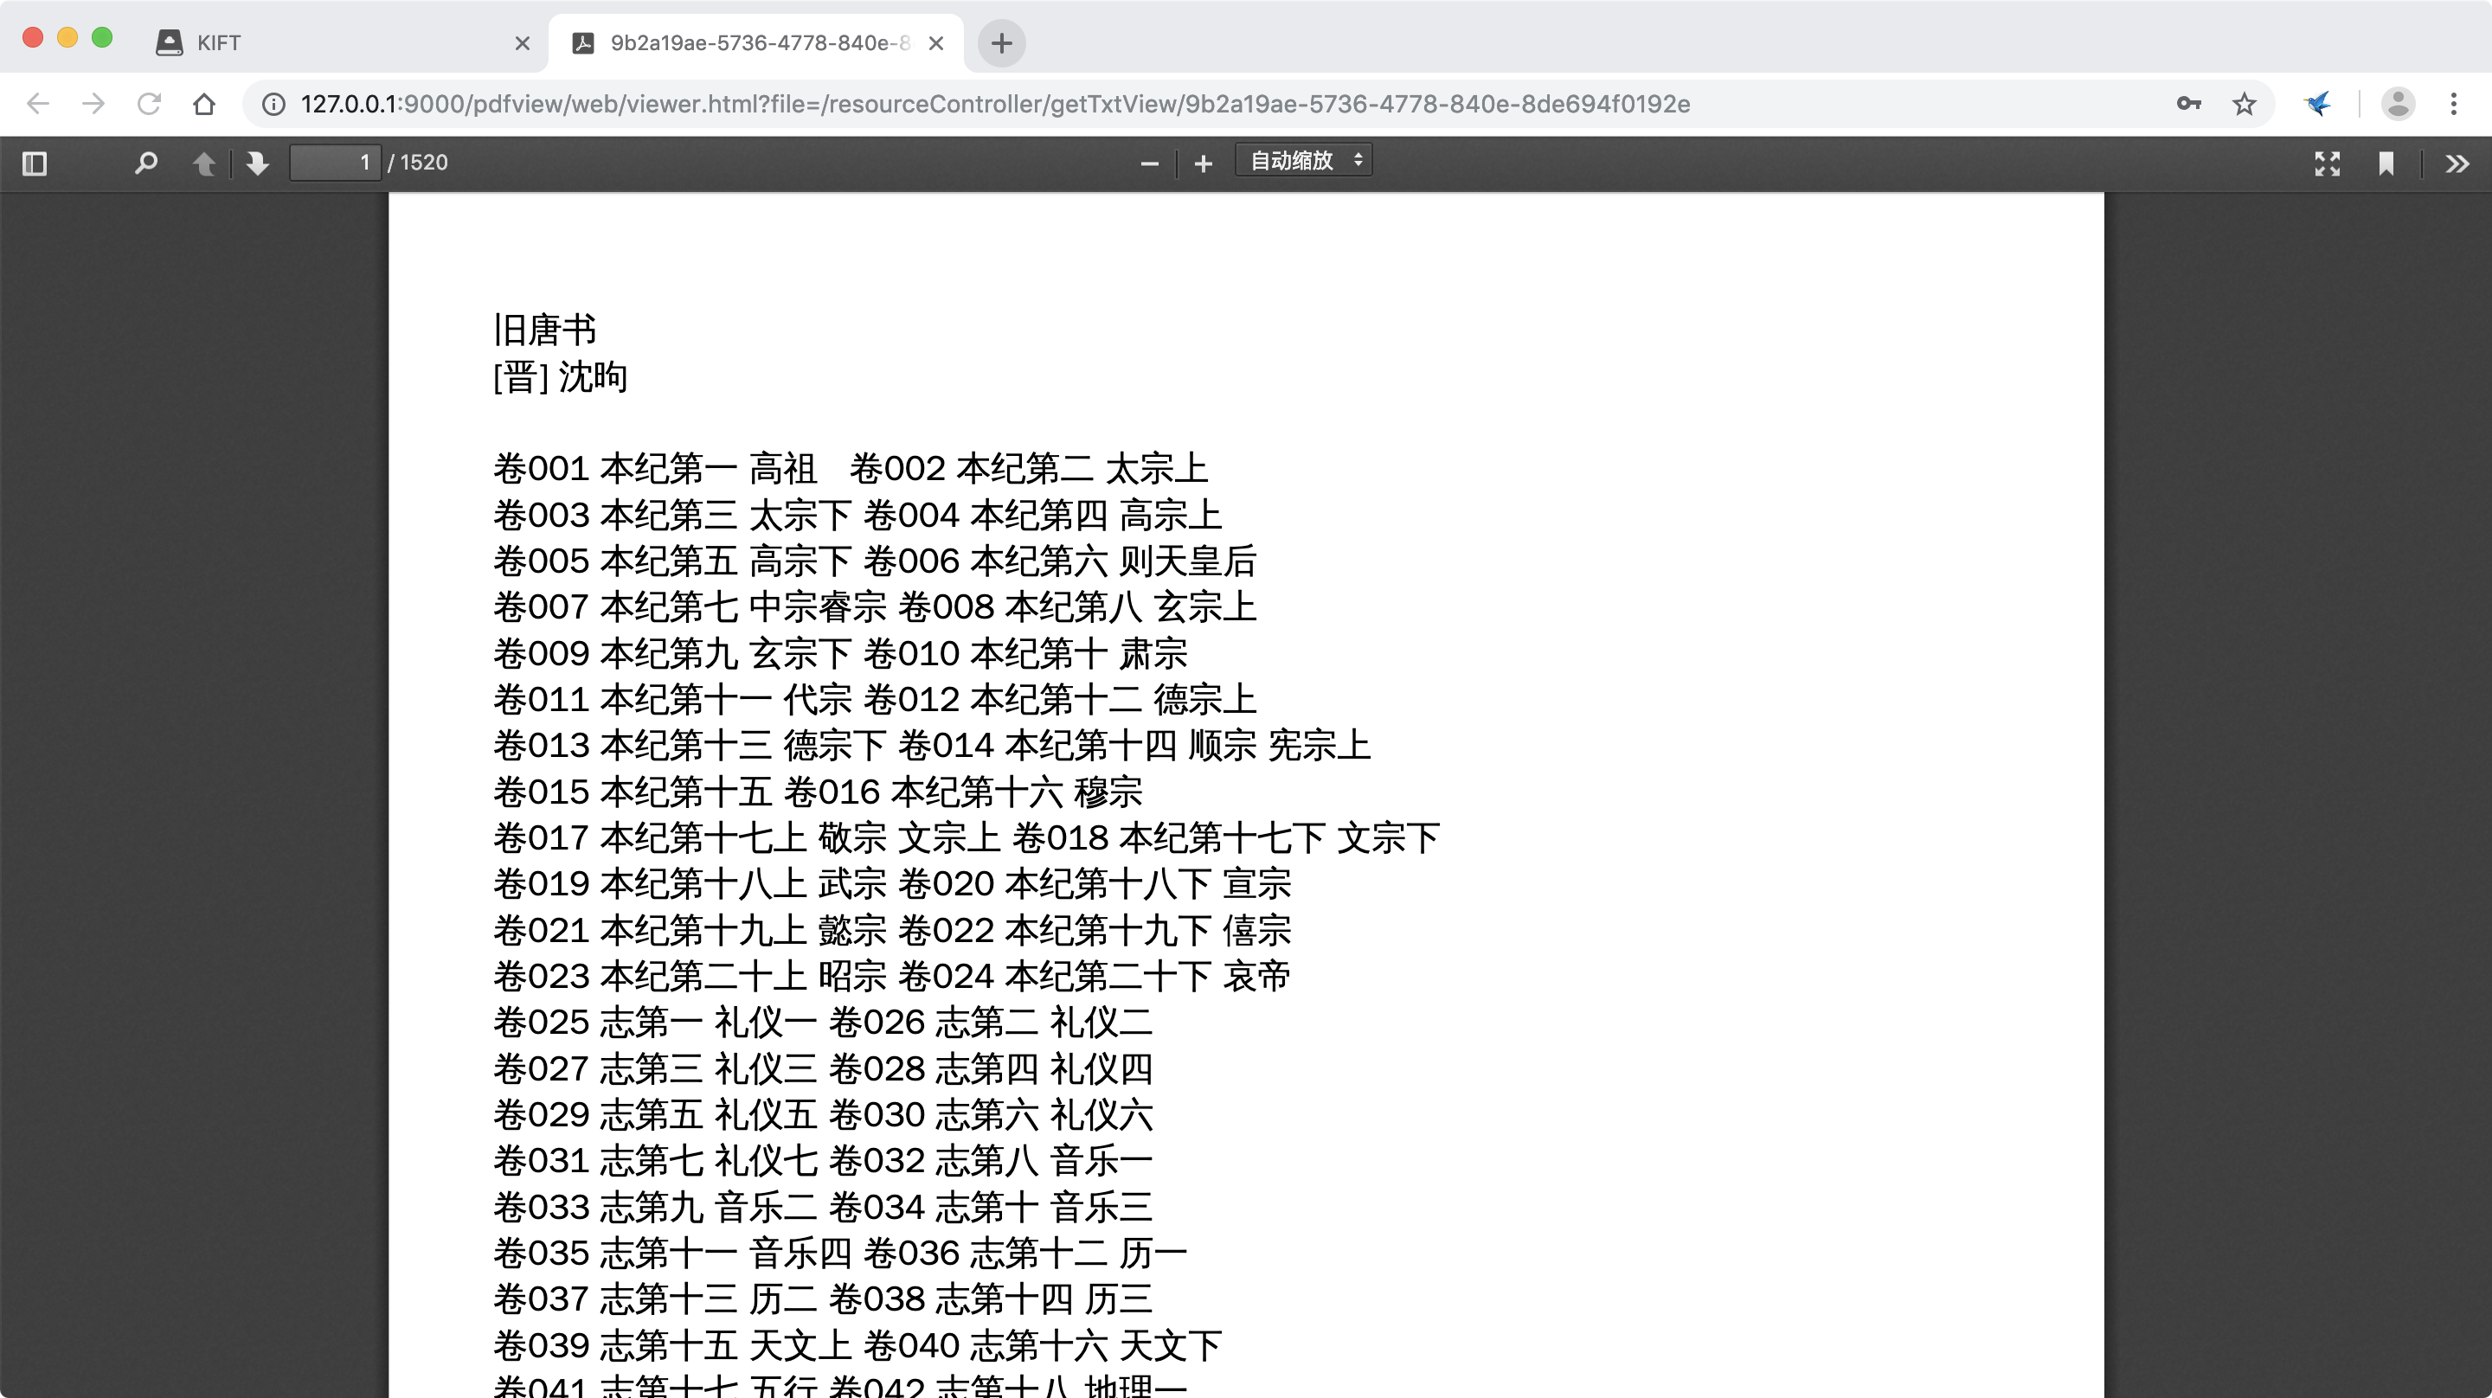Click the address bar URL

click(994, 104)
